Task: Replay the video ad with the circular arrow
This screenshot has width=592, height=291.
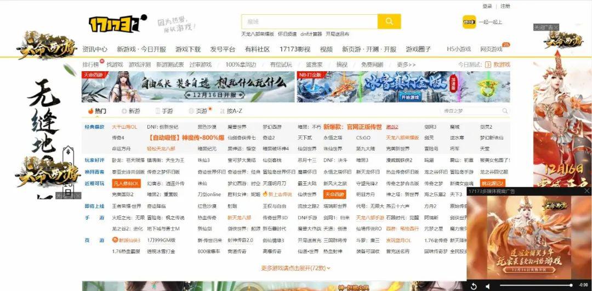Action: (474, 286)
